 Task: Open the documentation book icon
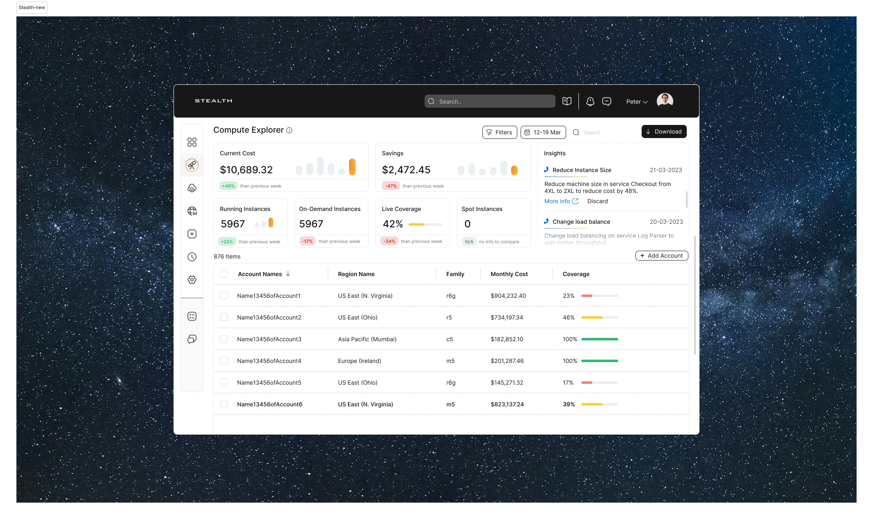(x=567, y=101)
